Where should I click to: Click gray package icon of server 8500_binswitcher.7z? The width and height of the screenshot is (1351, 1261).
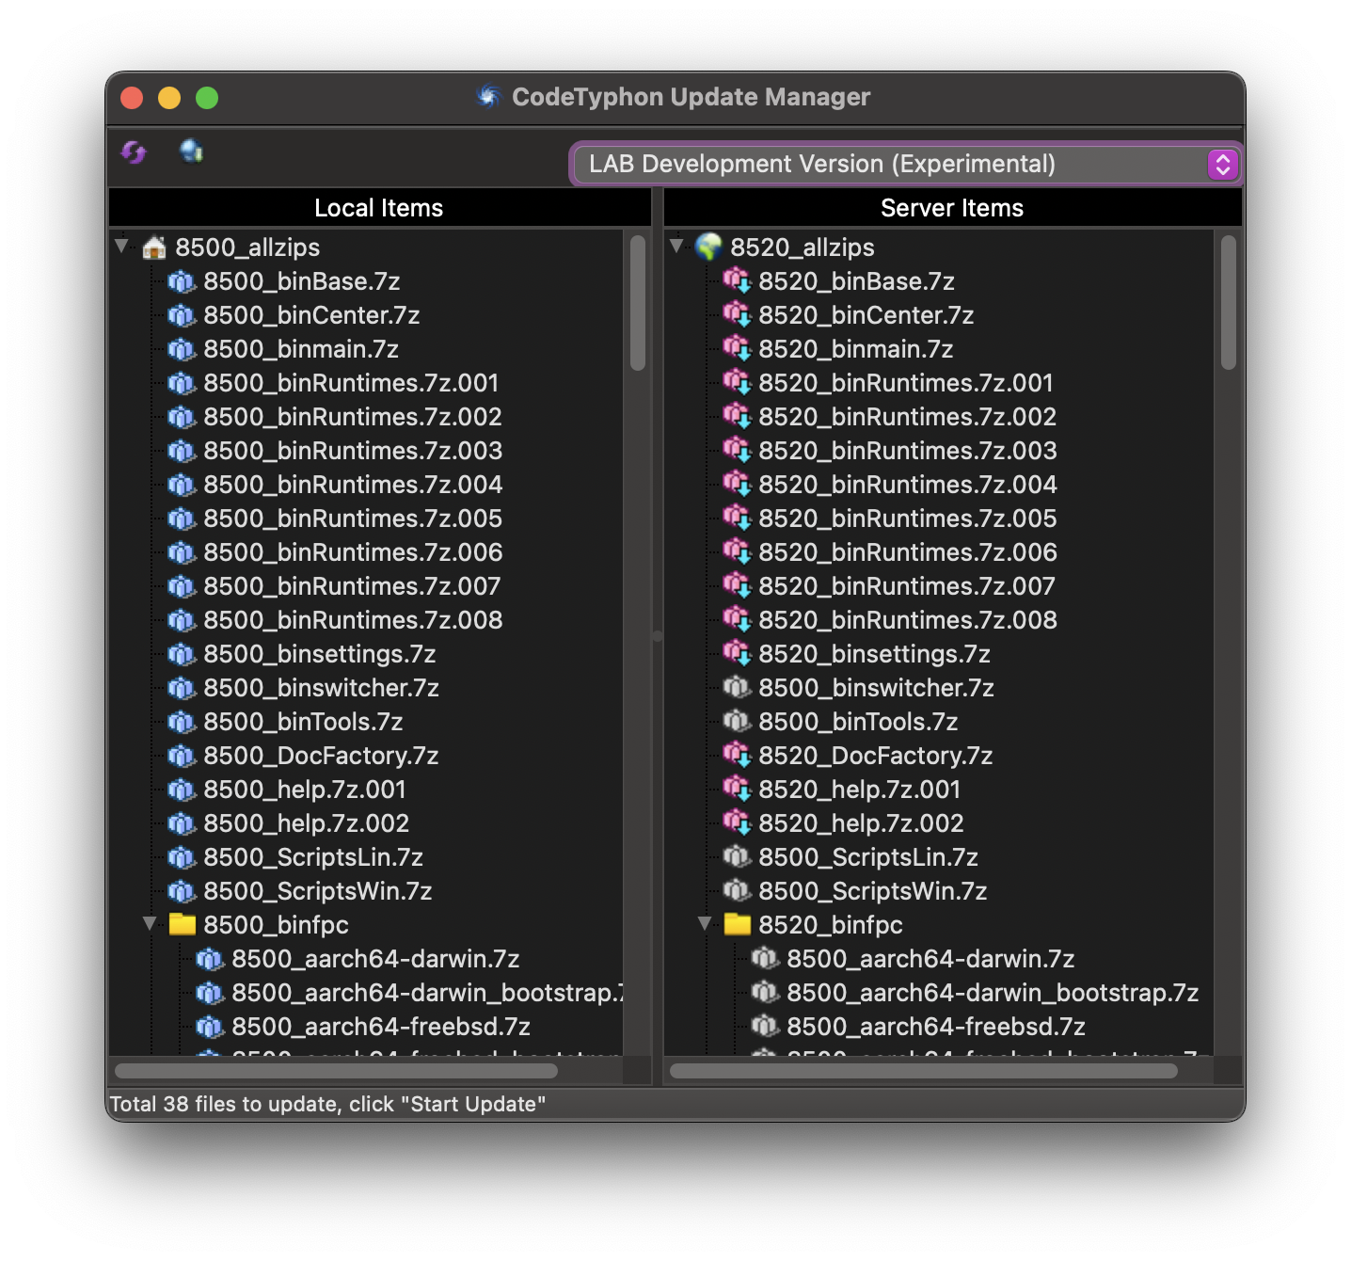pyautogui.click(x=737, y=688)
